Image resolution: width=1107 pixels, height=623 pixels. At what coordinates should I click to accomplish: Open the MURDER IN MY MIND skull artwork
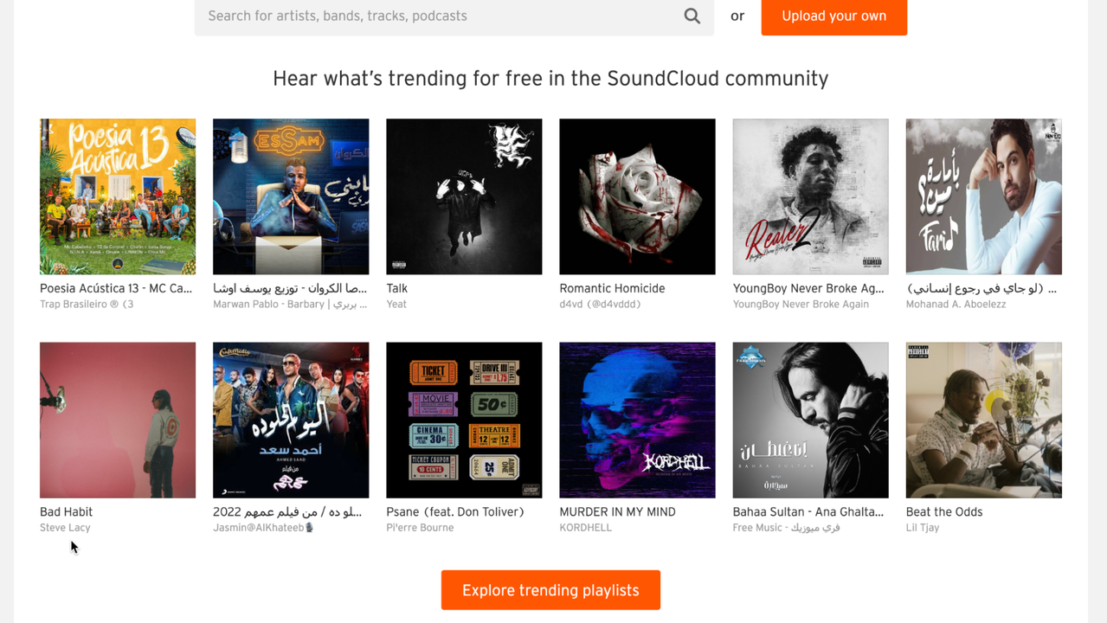(x=637, y=420)
